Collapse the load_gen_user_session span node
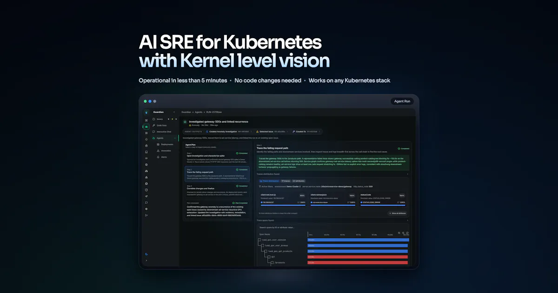The height and width of the screenshot is (293, 558). tap(259, 240)
